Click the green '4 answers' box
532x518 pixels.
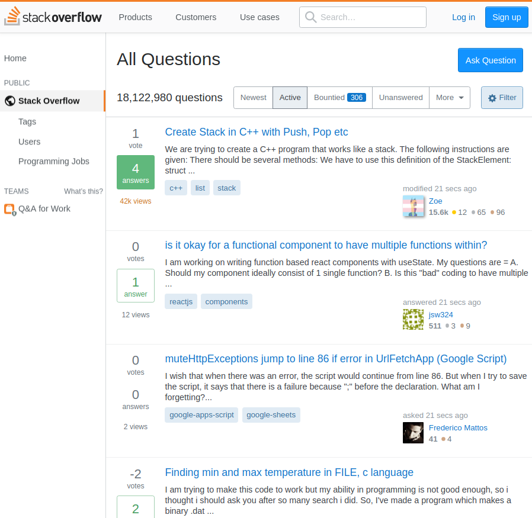(x=136, y=172)
